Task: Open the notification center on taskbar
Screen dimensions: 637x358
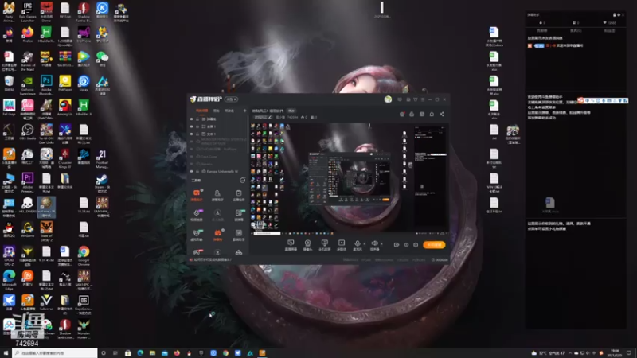Action: pyautogui.click(x=629, y=353)
